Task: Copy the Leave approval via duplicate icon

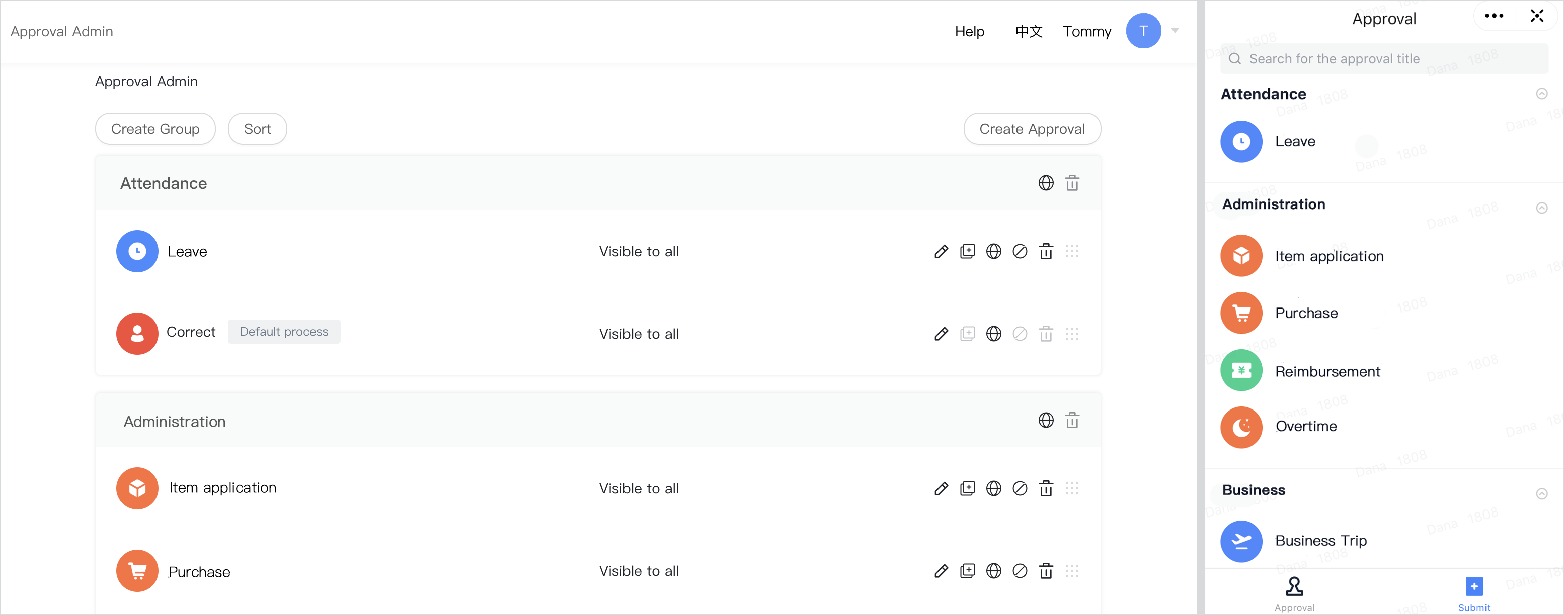Action: [967, 252]
